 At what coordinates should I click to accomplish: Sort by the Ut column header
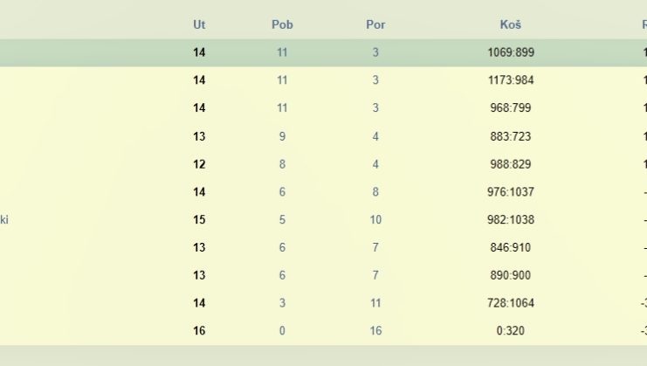199,24
